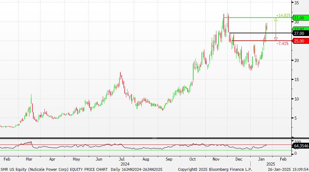Select the -7.41% downside label

pyautogui.click(x=282, y=43)
